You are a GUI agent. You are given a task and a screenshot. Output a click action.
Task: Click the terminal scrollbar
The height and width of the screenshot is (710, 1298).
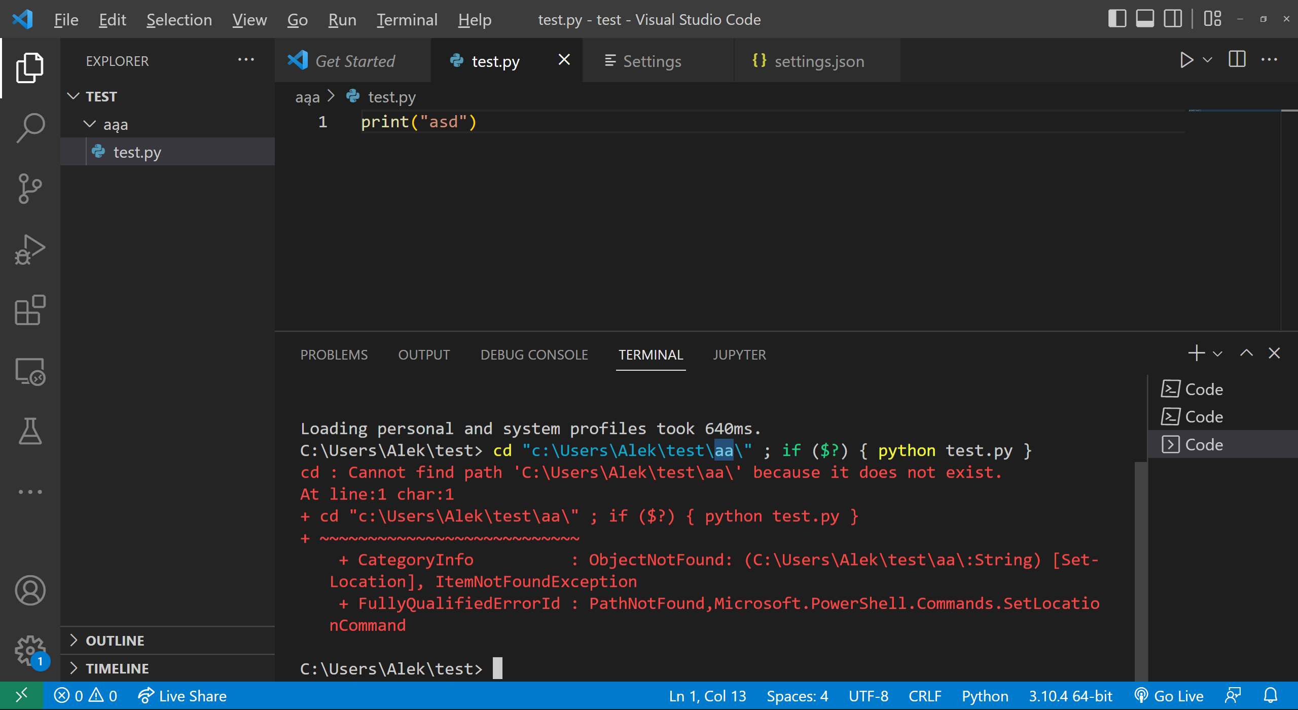pos(1141,571)
